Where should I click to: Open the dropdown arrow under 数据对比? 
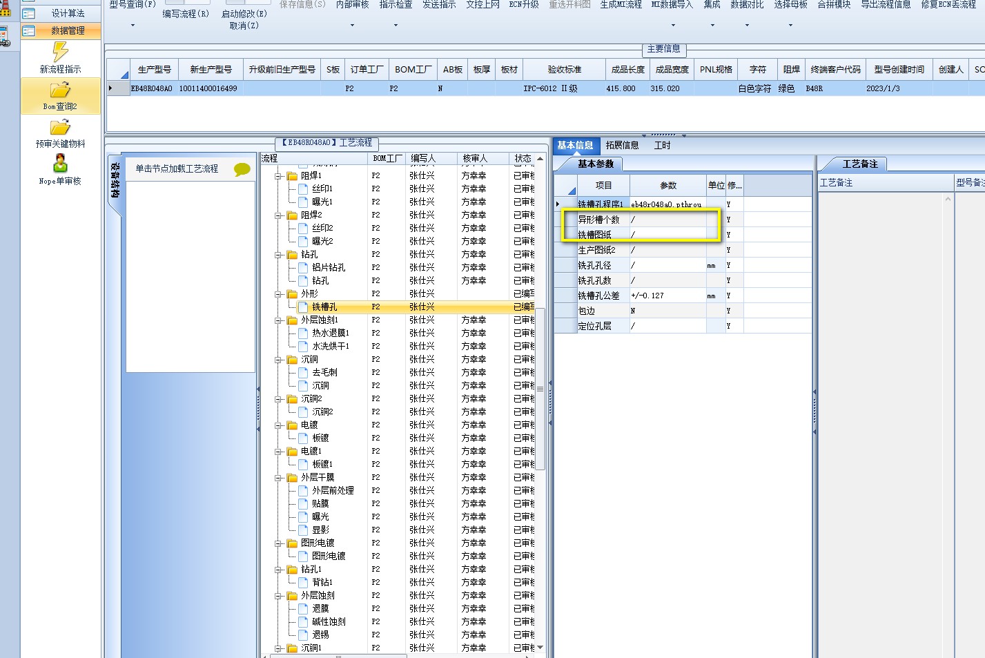coord(747,26)
